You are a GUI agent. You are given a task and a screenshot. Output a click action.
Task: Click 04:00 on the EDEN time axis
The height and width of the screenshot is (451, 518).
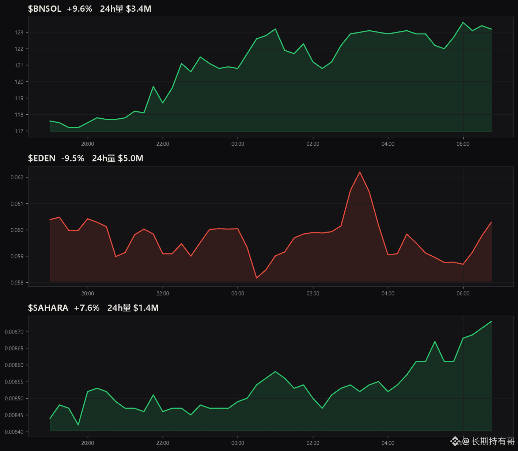(388, 294)
